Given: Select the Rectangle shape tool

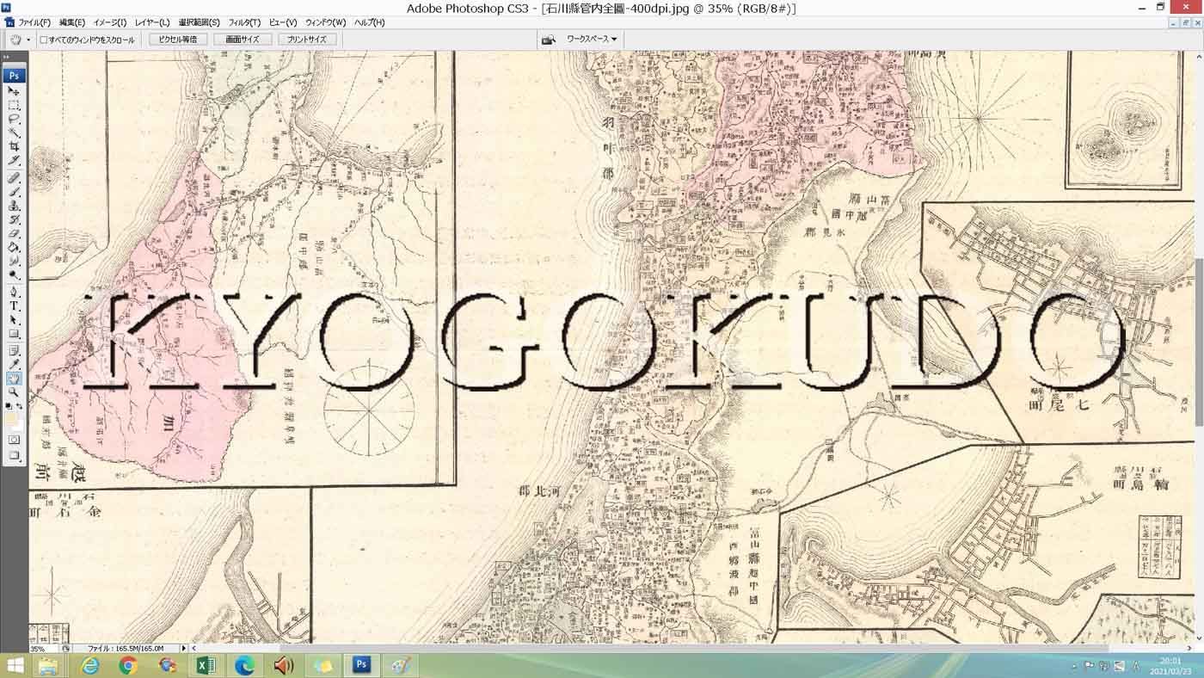Looking at the screenshot, I should click(14, 334).
